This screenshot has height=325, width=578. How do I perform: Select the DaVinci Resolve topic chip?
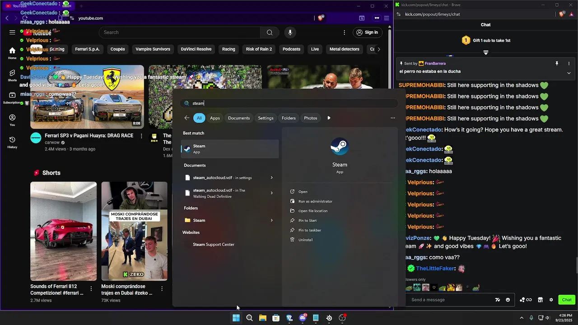pos(196,49)
